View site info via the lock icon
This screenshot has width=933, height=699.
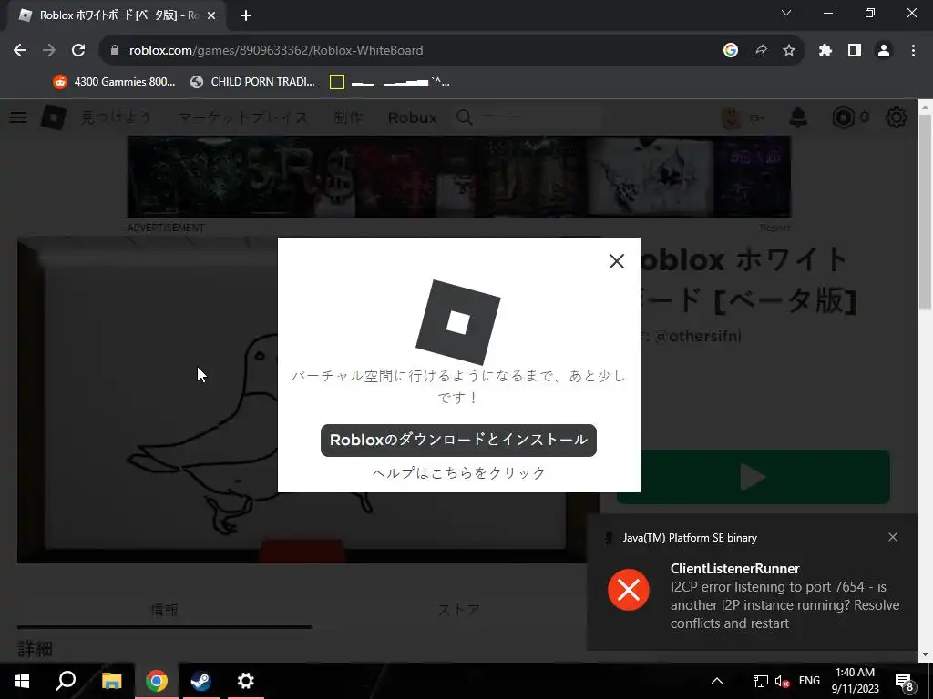[x=115, y=51]
